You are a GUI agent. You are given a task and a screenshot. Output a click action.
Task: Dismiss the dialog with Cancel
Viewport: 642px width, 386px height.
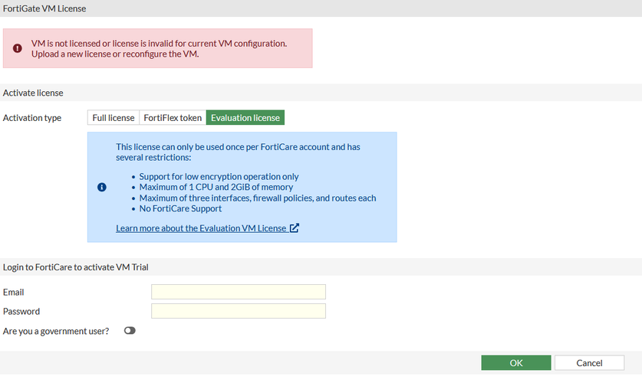point(589,363)
